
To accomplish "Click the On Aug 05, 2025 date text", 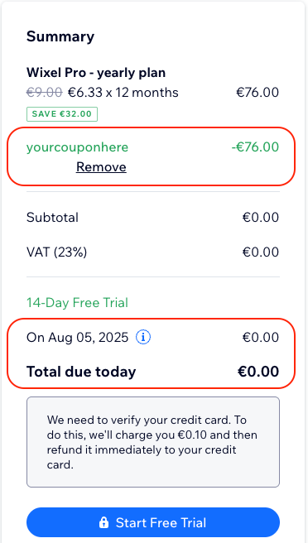I will pyautogui.click(x=77, y=337).
